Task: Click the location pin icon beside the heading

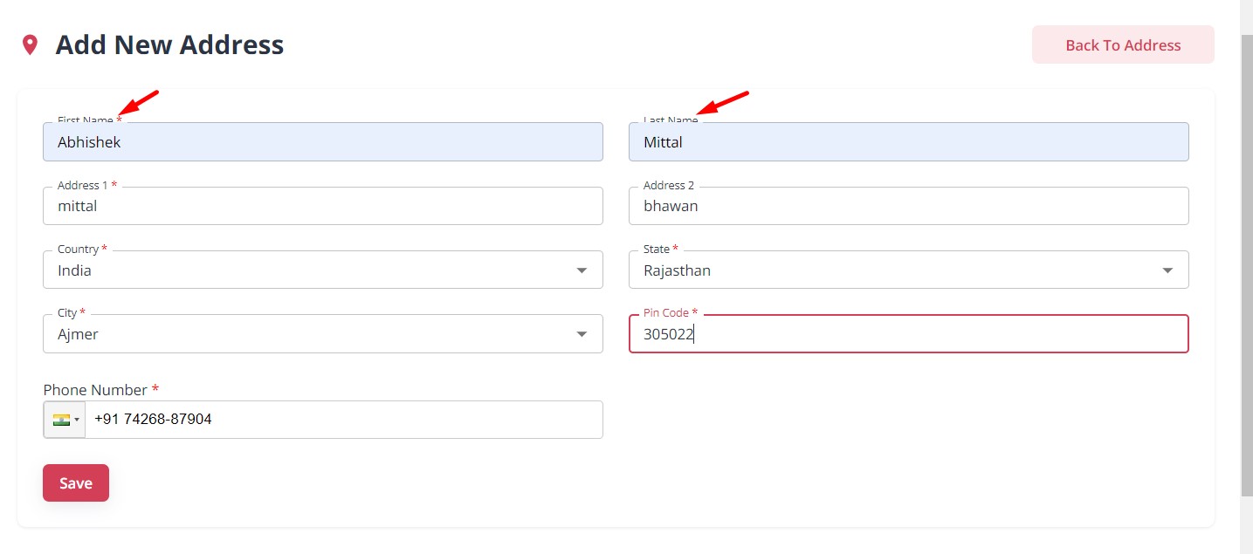Action: click(x=31, y=45)
